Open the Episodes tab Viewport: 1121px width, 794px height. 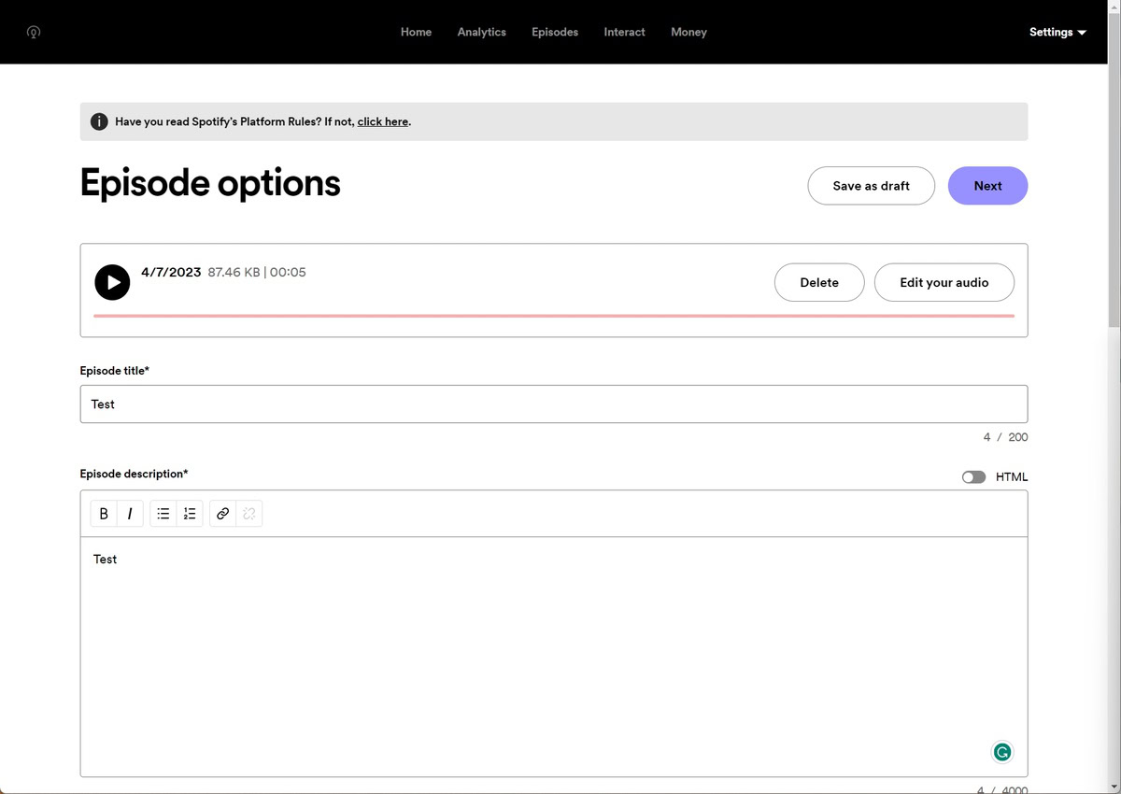(555, 32)
